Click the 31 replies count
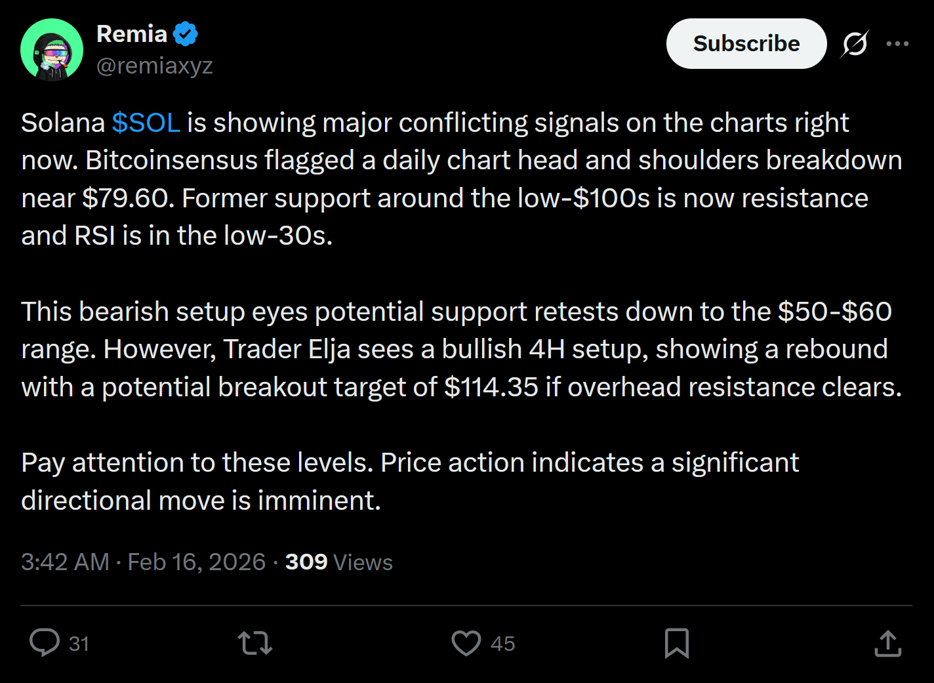Viewport: 934px width, 683px height. (79, 644)
